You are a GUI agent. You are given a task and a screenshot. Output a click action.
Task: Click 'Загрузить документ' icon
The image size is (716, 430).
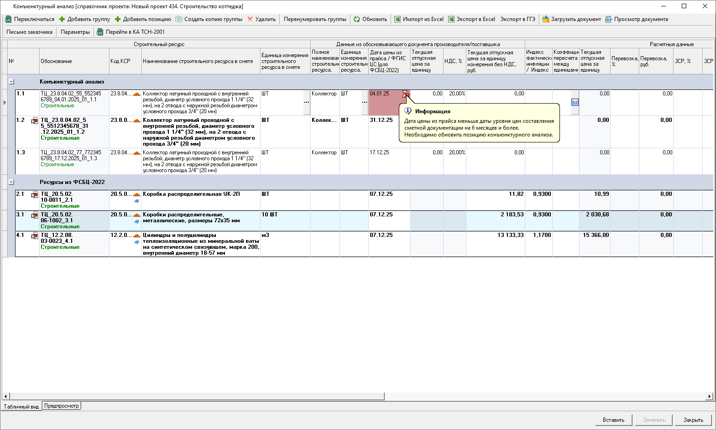point(546,19)
